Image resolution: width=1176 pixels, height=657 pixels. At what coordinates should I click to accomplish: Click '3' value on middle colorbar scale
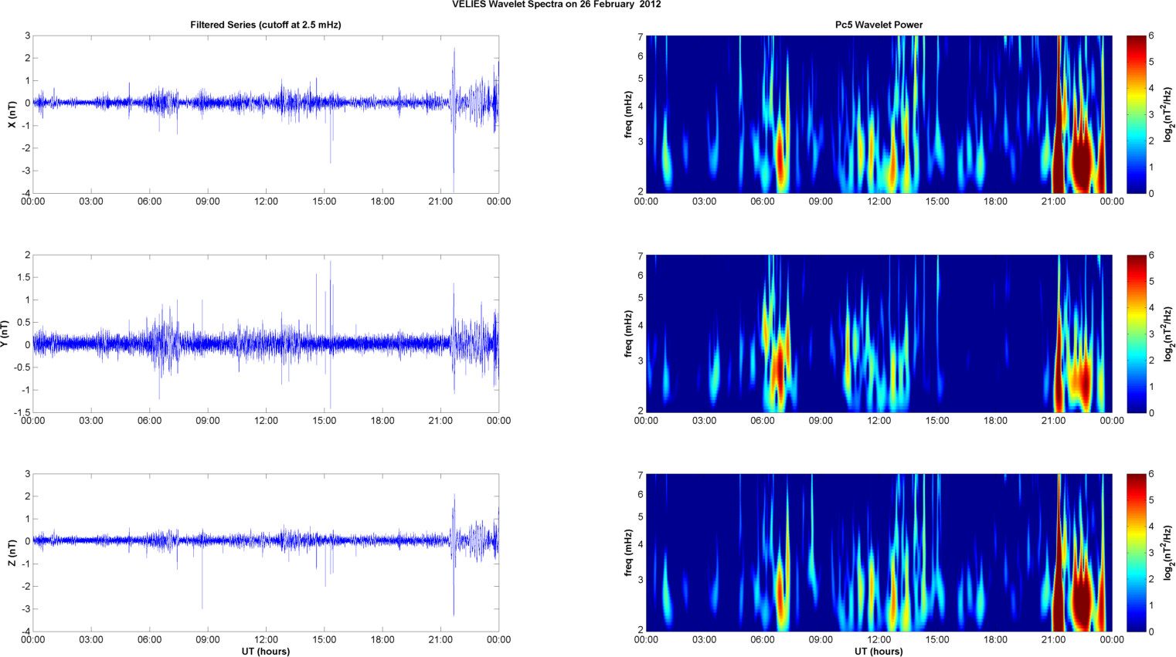pos(1151,334)
